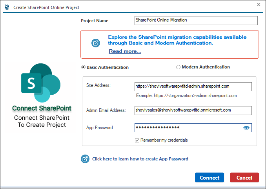Click the Example: https://<organization>-admin.sharepoint.com hint

click(186, 95)
